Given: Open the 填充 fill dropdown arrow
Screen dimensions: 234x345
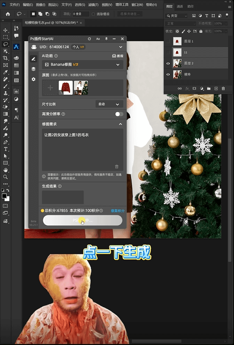Looking at the screenshot, I should 226,31.
